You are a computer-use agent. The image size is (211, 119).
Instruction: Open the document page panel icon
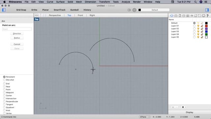180,16
